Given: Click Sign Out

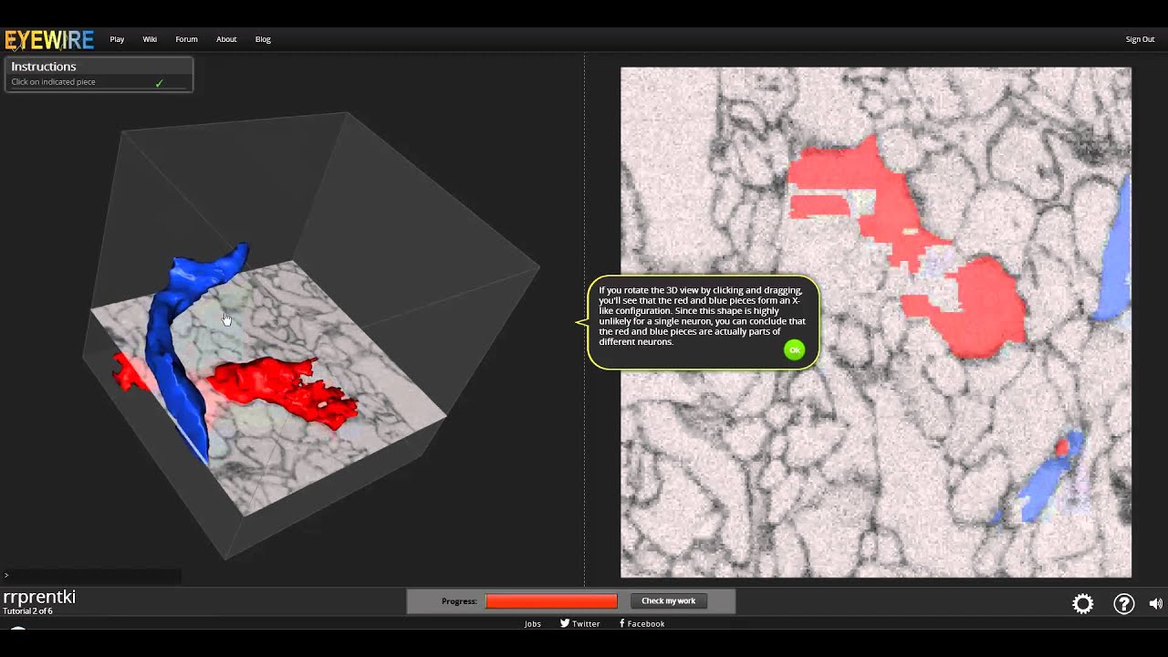Looking at the screenshot, I should coord(1140,39).
